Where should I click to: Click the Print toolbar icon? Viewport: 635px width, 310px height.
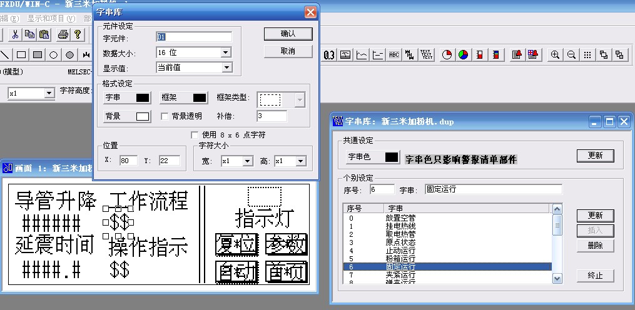coord(63,34)
